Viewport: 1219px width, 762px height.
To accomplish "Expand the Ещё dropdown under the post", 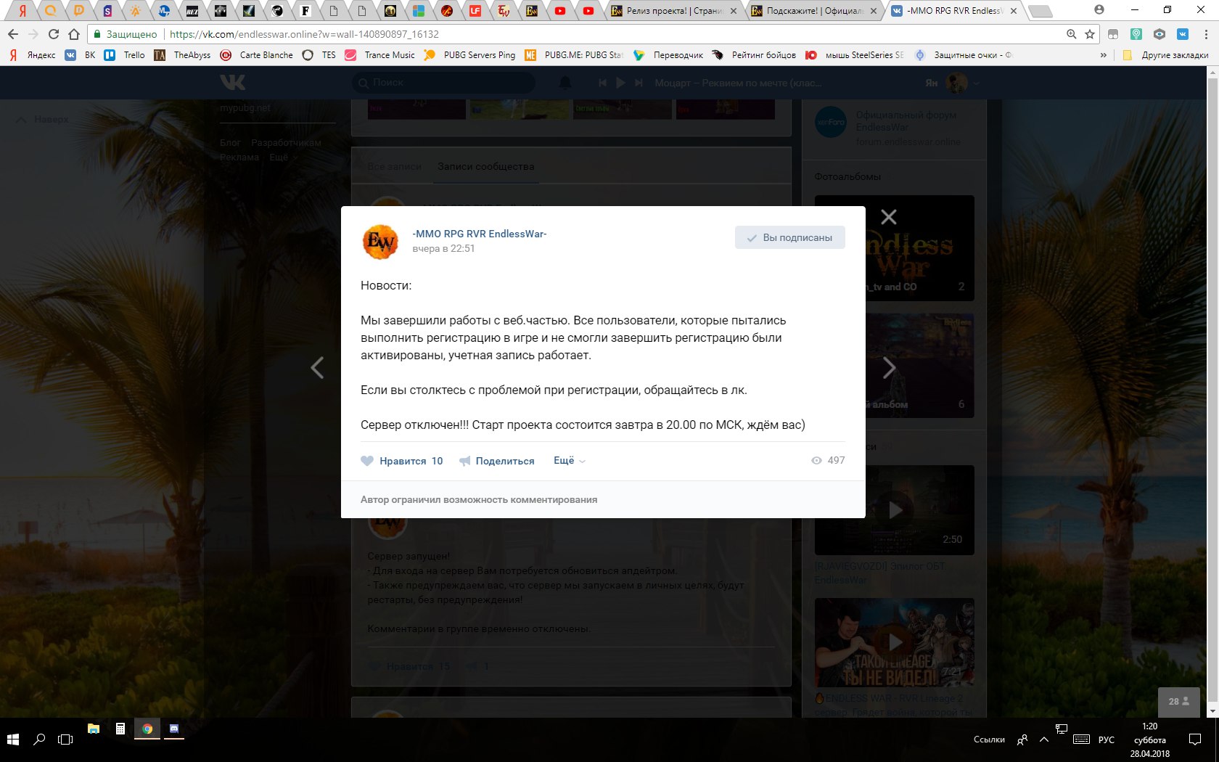I will click(x=569, y=460).
